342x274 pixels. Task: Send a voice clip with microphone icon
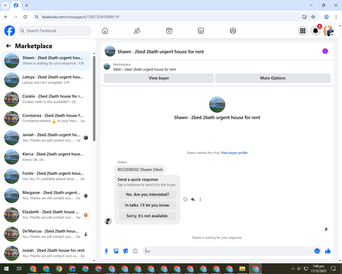click(106, 251)
